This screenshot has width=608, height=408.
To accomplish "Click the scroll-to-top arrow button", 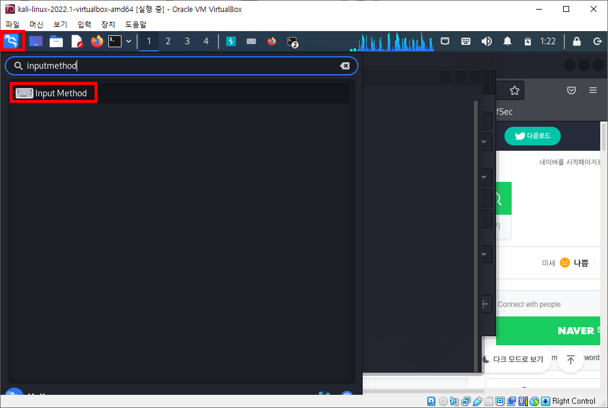I will tap(570, 360).
